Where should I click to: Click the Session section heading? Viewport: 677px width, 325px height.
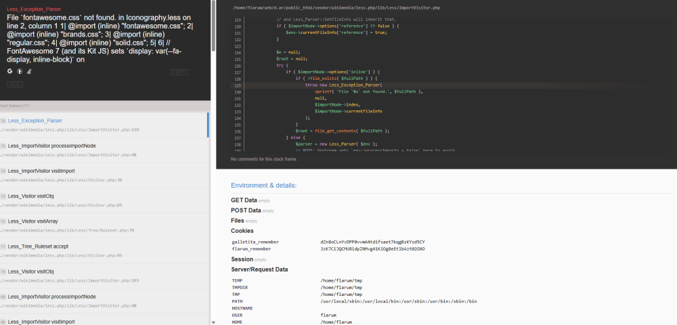[242, 259]
